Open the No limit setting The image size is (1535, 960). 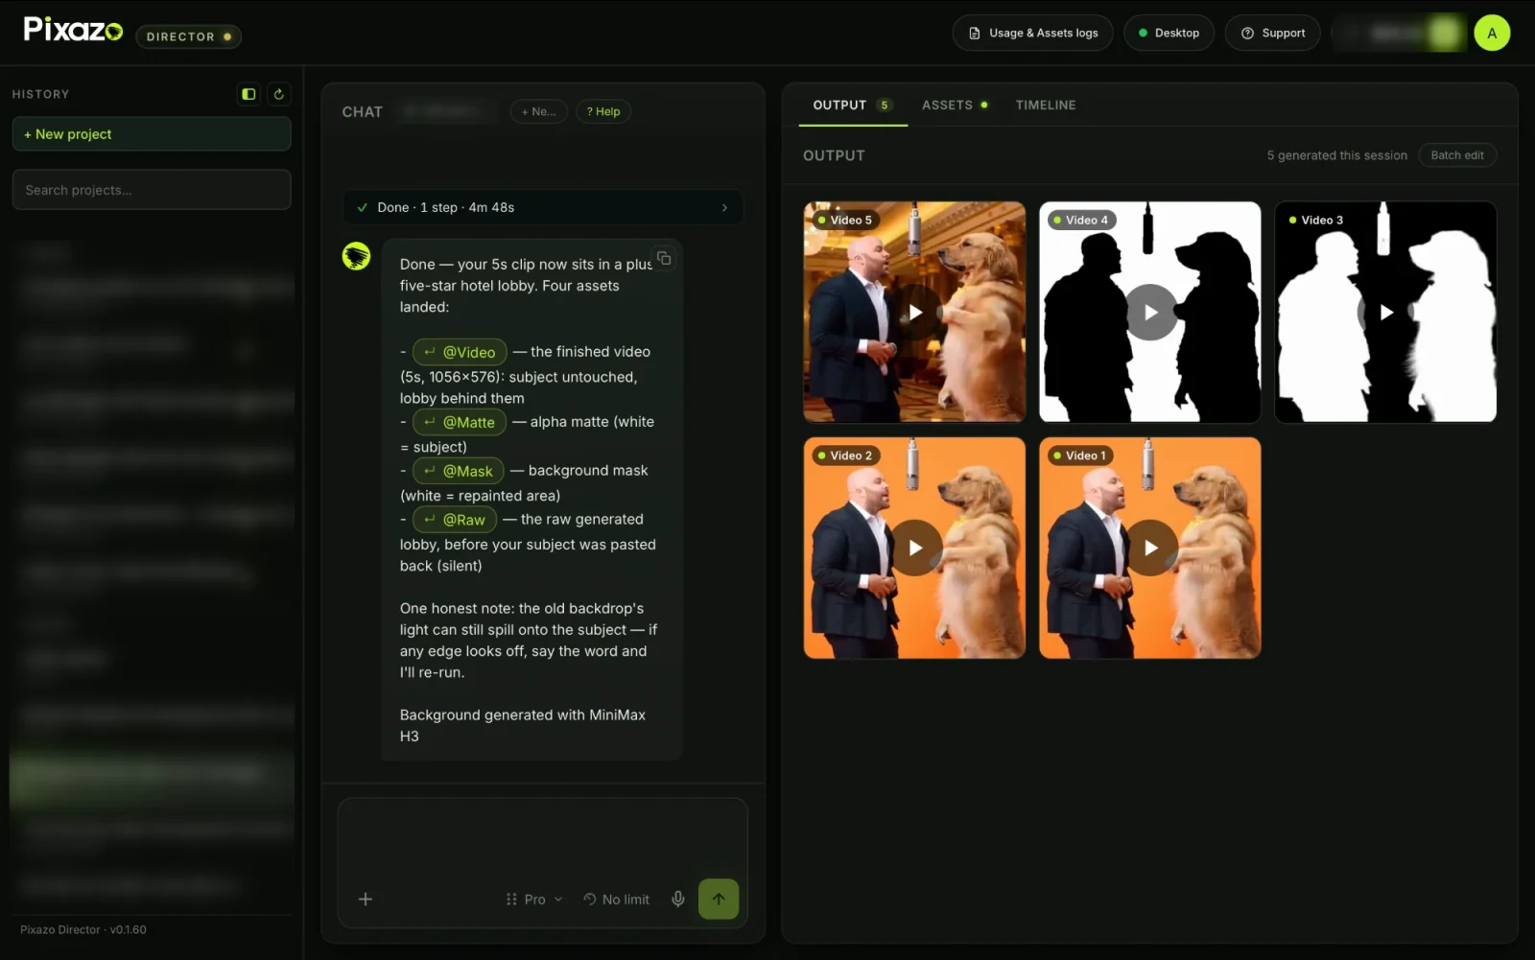(x=616, y=900)
